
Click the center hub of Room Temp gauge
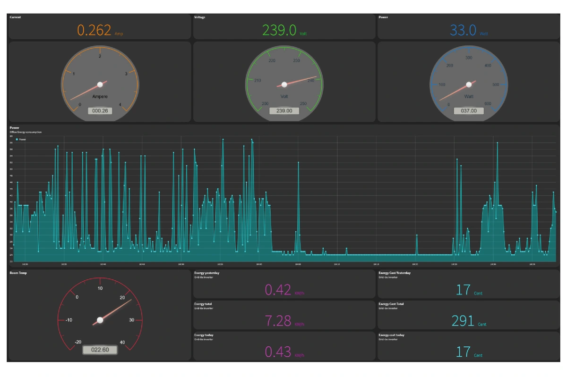(x=100, y=320)
